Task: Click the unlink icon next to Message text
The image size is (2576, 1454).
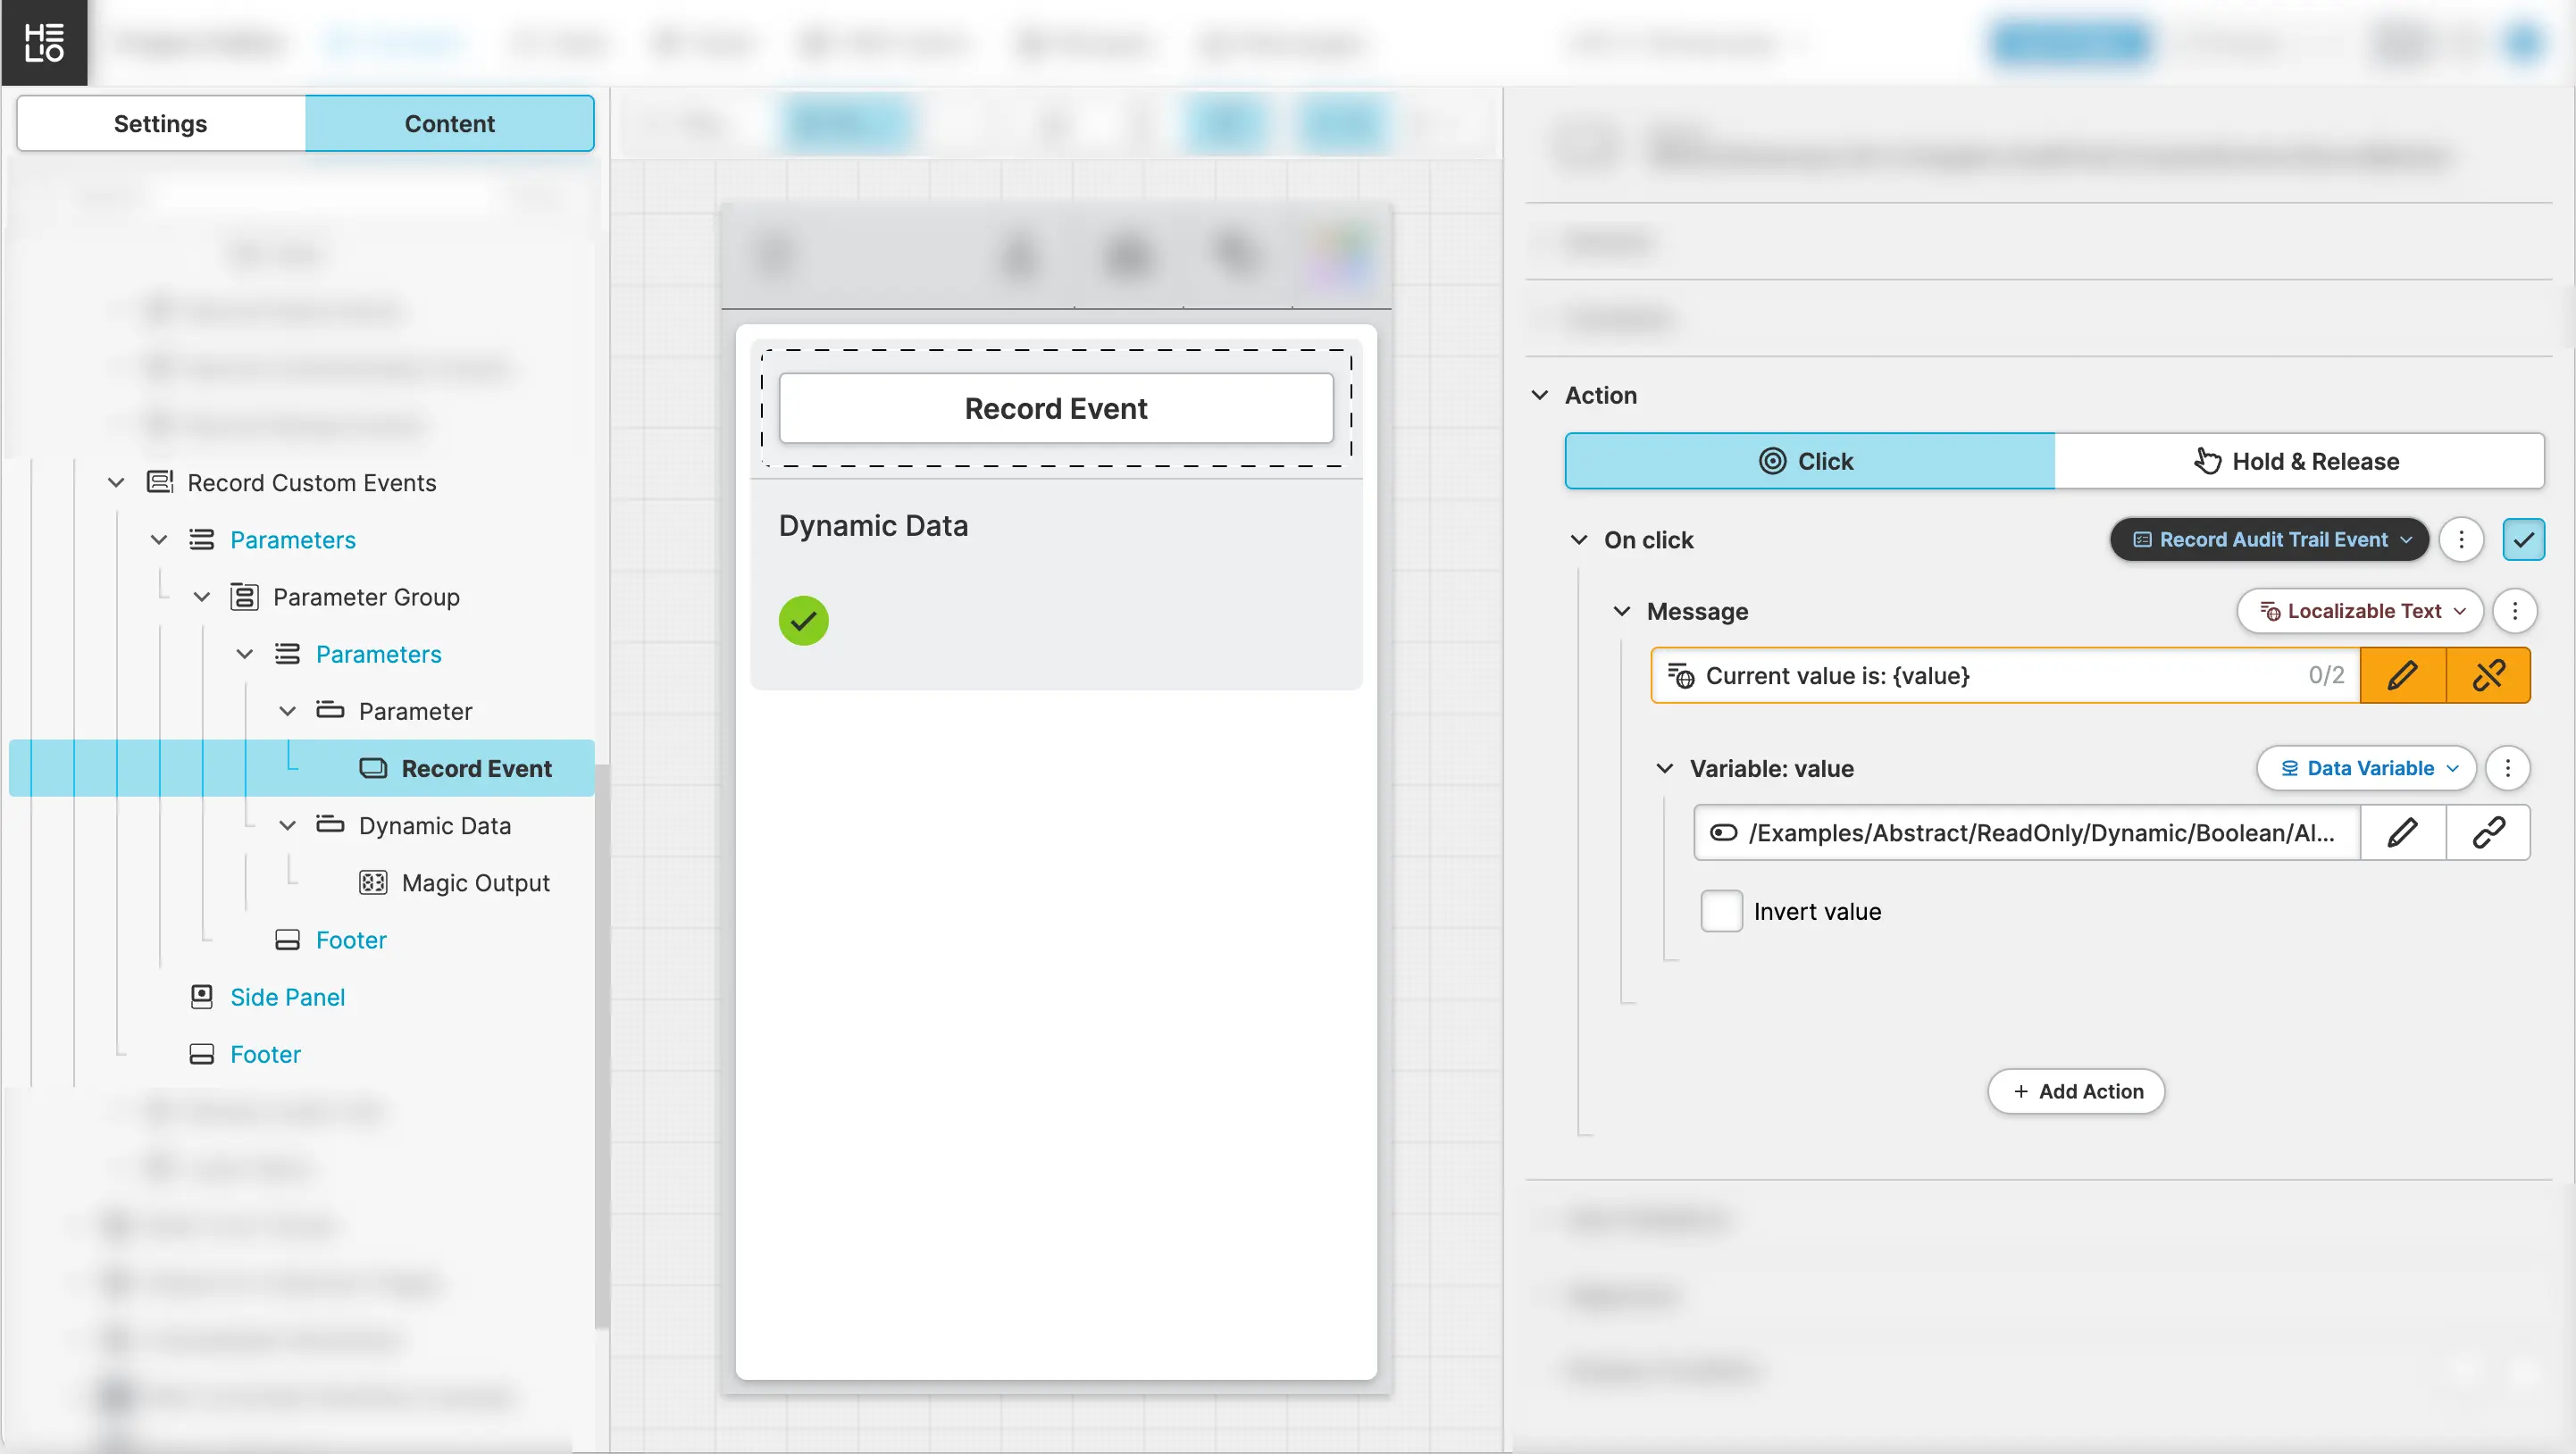Action: point(2488,676)
